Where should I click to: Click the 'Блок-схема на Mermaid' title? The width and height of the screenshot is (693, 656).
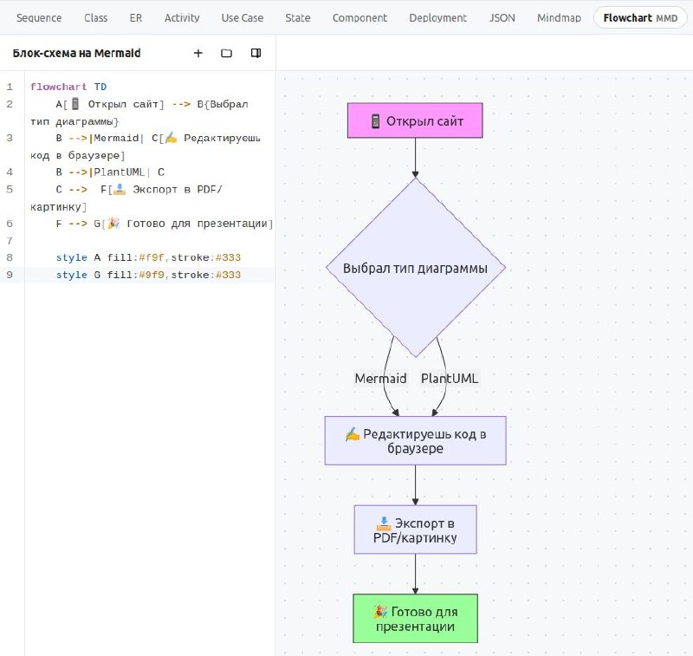76,53
